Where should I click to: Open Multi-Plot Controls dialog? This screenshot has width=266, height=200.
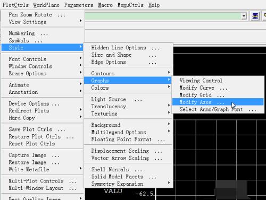(x=42, y=181)
